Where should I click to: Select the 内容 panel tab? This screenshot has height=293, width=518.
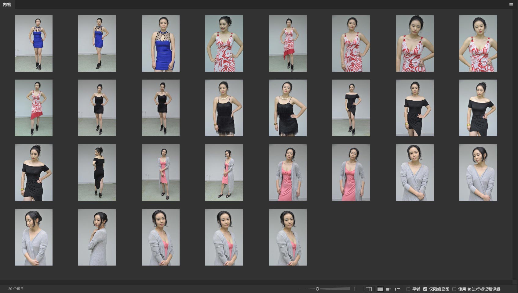point(7,5)
